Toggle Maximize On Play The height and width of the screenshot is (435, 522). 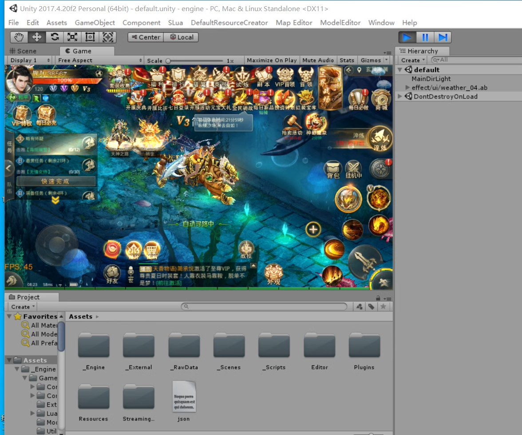(272, 60)
